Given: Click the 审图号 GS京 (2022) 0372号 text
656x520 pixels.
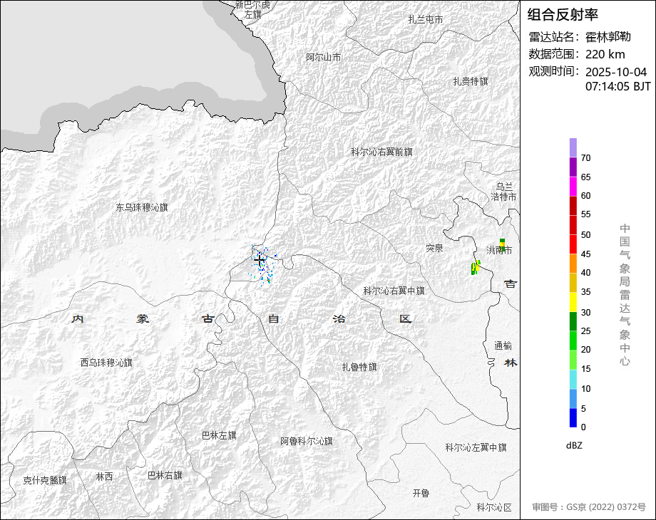Looking at the screenshot, I should [588, 507].
